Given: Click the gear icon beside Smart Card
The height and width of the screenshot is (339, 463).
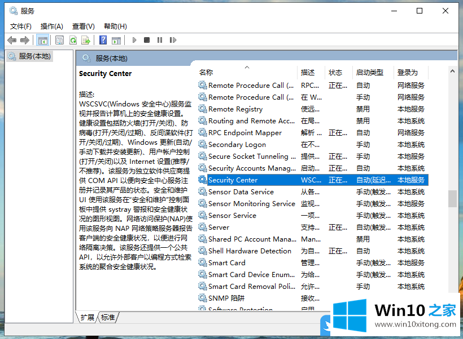Looking at the screenshot, I should (x=202, y=262).
